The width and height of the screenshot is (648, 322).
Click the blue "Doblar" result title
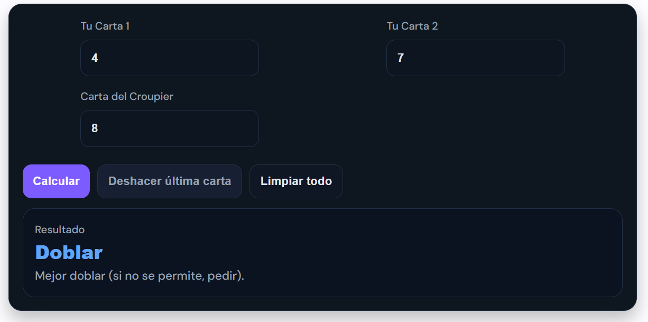pos(69,253)
